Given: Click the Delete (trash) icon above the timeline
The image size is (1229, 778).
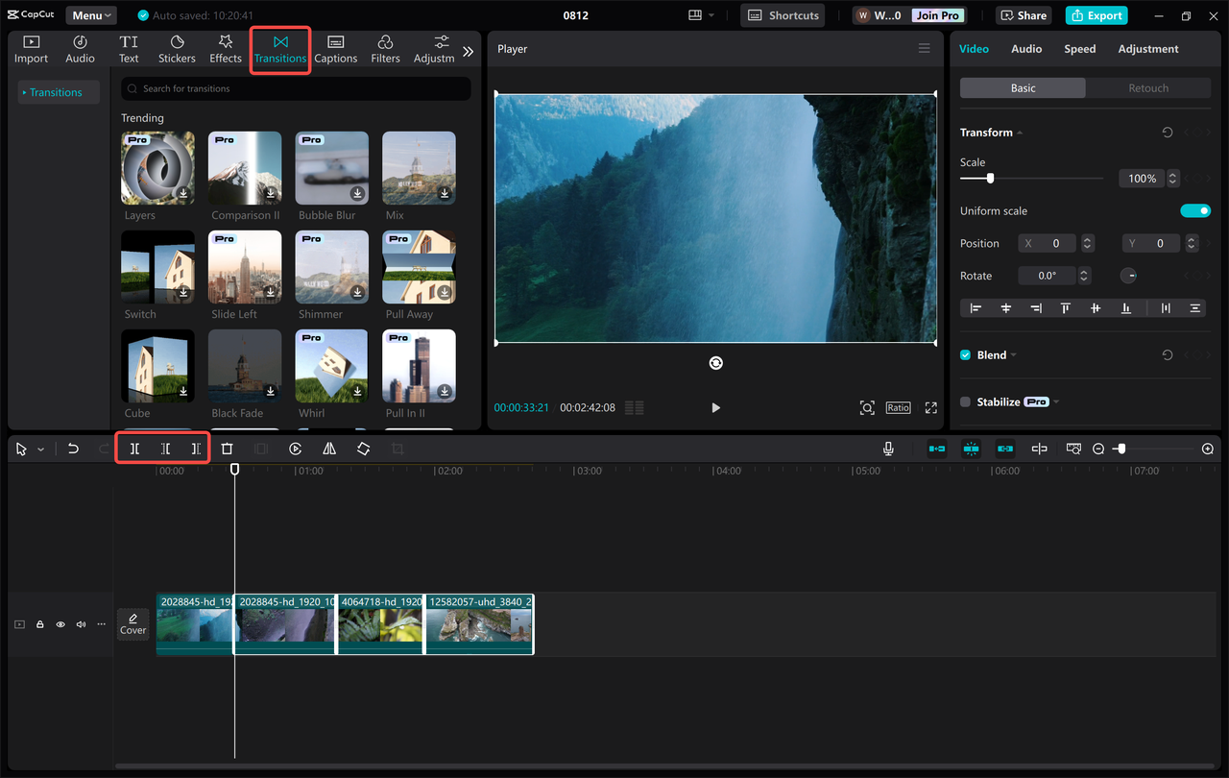Looking at the screenshot, I should tap(227, 448).
